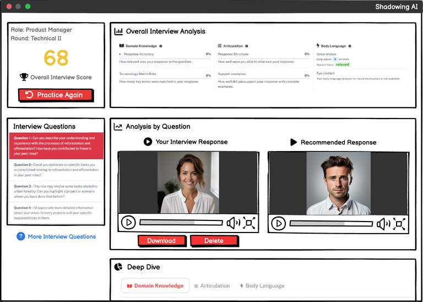Play your interview response video
423x302 pixels.
tap(128, 223)
